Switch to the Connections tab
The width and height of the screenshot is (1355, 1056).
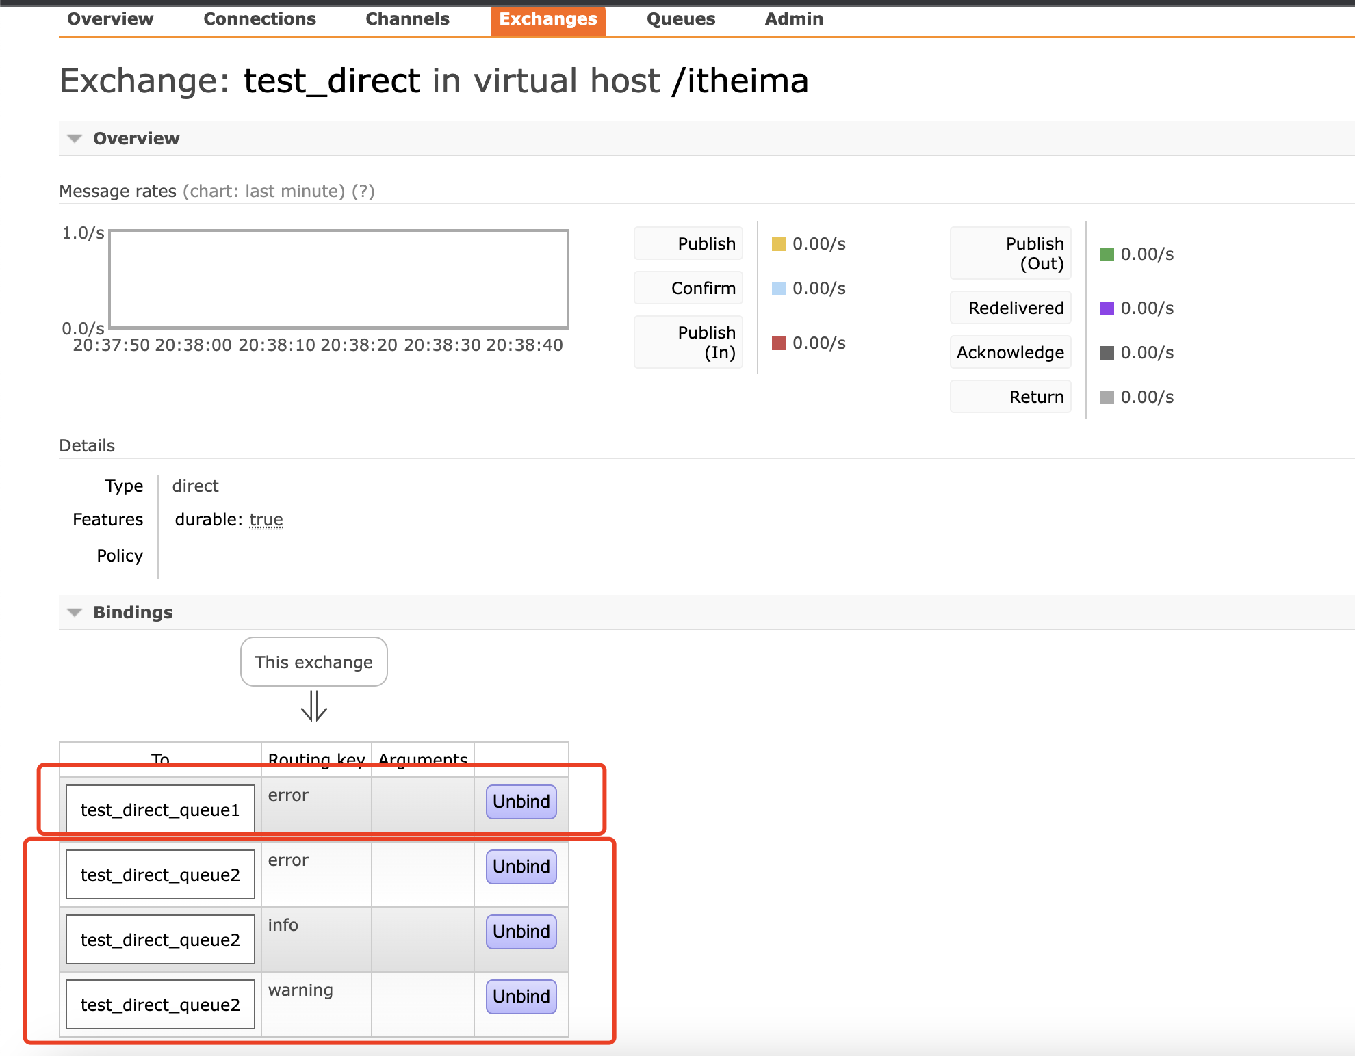[259, 19]
